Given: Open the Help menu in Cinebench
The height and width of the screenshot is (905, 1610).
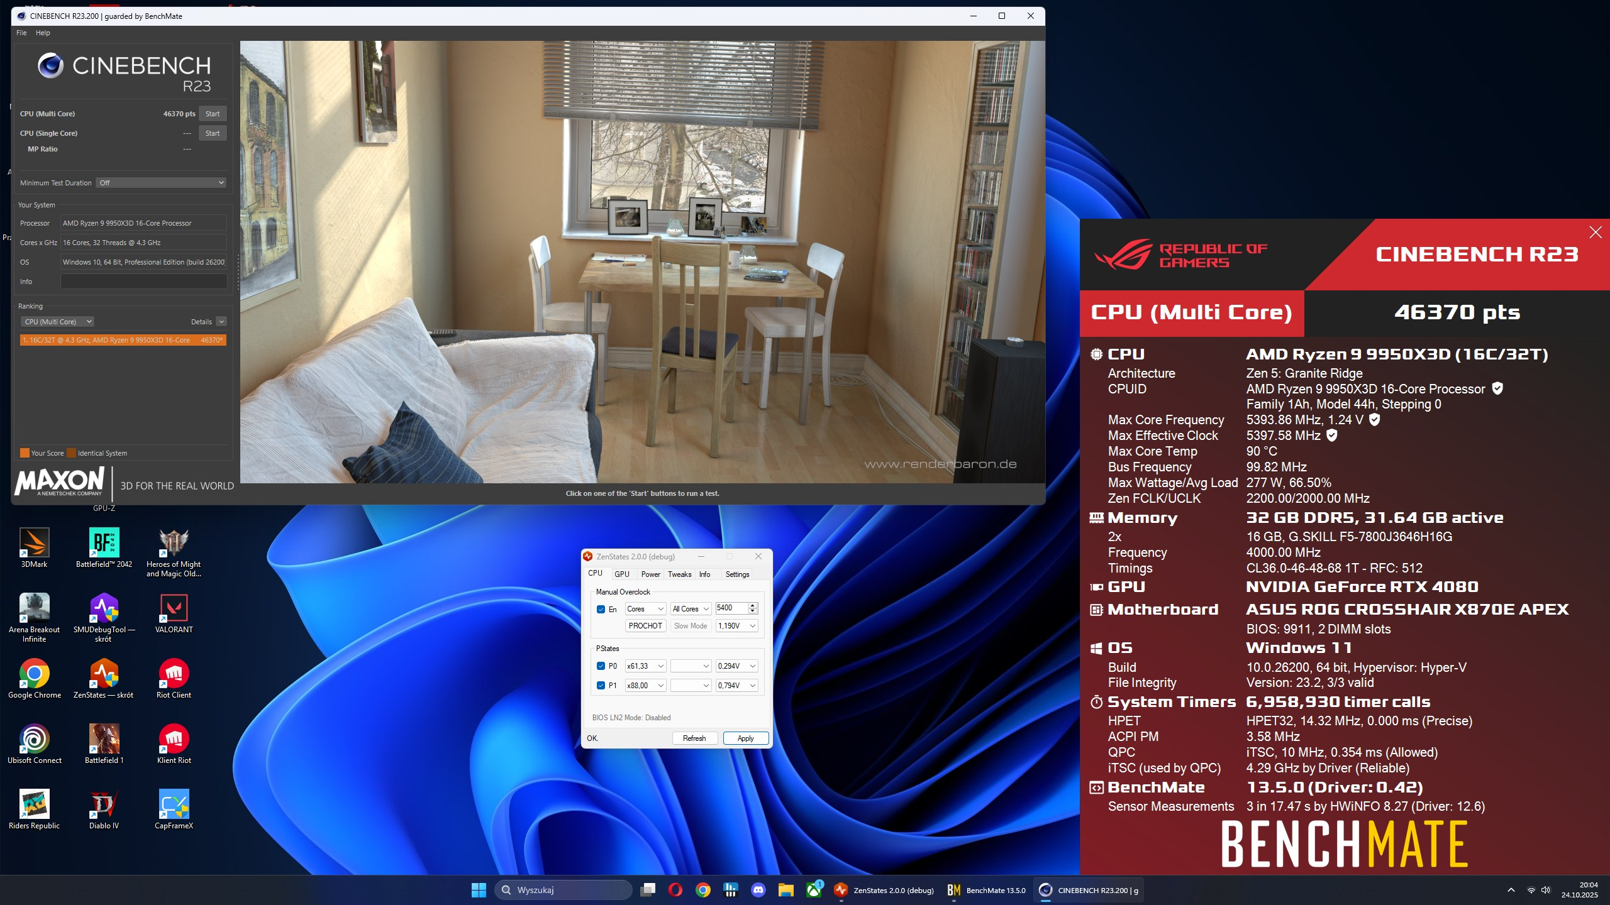Looking at the screenshot, I should click(x=43, y=33).
